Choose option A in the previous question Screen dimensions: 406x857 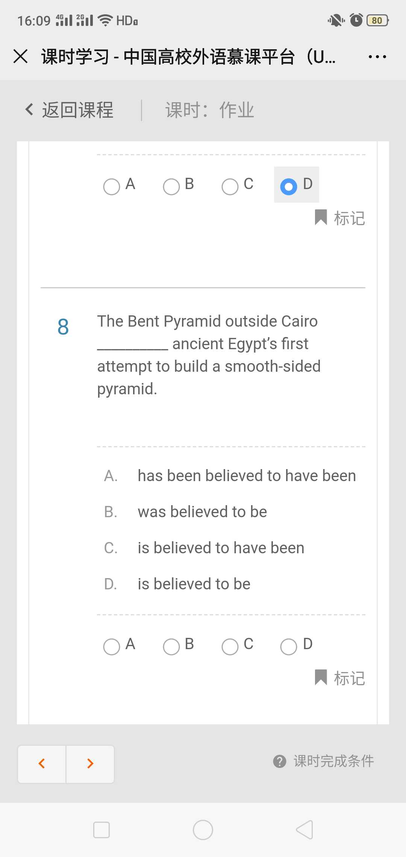click(112, 186)
